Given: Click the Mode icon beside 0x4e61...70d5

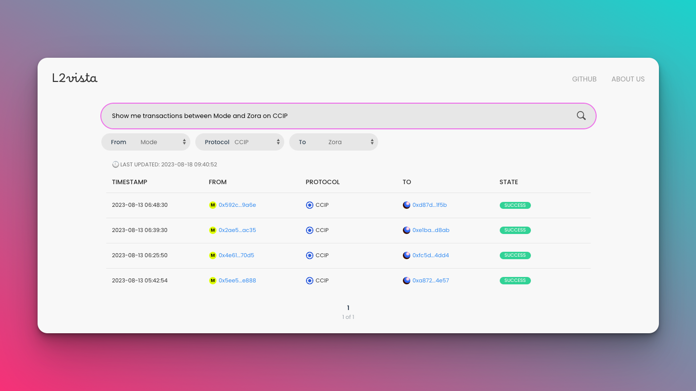Looking at the screenshot, I should pos(213,255).
